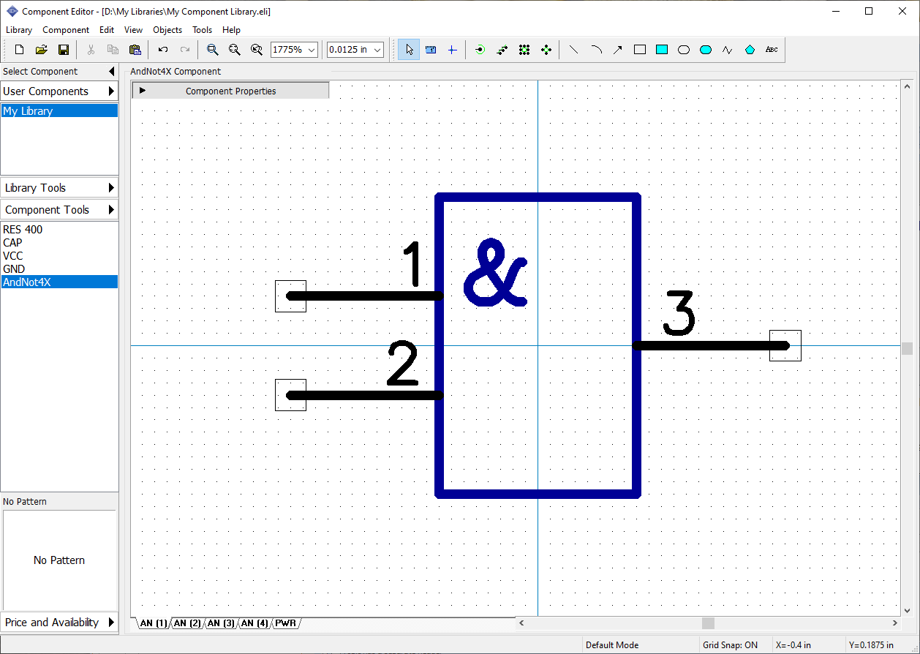The width and height of the screenshot is (920, 654).
Task: Open the 1775% zoom level dropdown
Action: point(312,50)
